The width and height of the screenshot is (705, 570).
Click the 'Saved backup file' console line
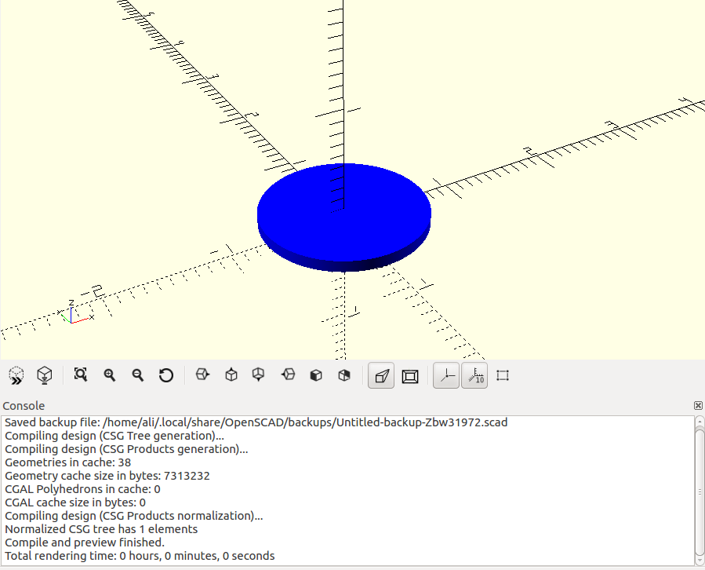(256, 422)
